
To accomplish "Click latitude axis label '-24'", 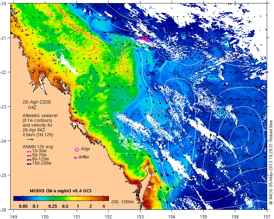I will click(3, 141).
